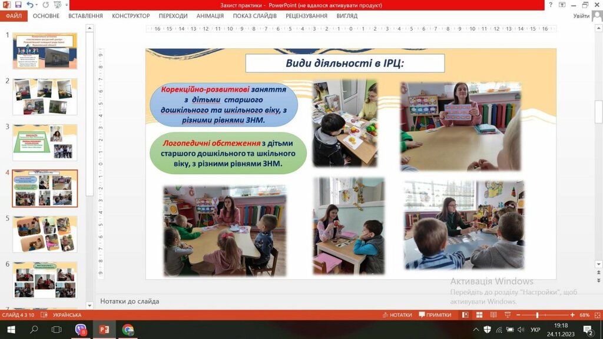Screen dimensions: 603x339
Task: Click the Save icon in the quick access toolbar
Action: point(19,5)
